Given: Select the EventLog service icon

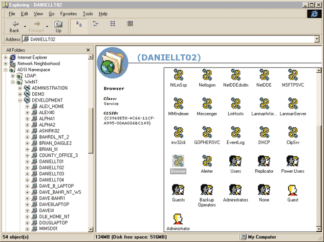Looking at the screenshot, I should [235, 132].
